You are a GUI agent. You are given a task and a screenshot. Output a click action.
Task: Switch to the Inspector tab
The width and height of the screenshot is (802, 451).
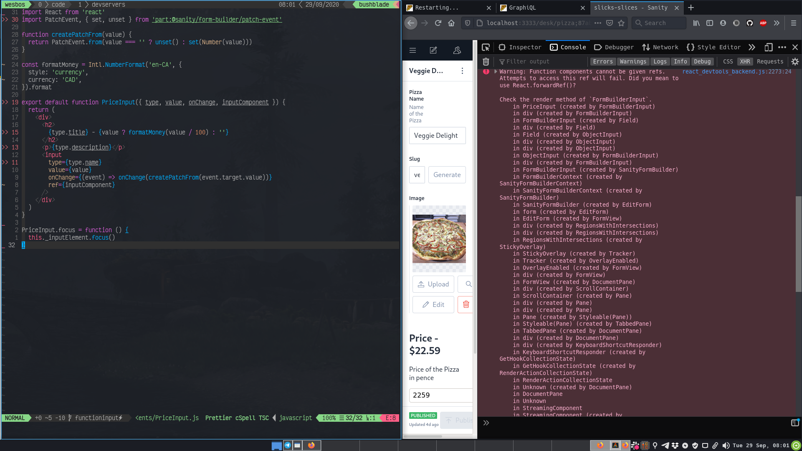(520, 47)
